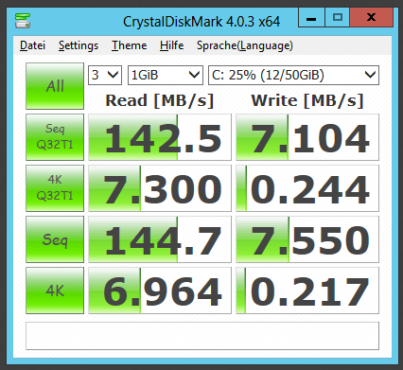
Task: Open the Theme menu
Action: pos(129,45)
